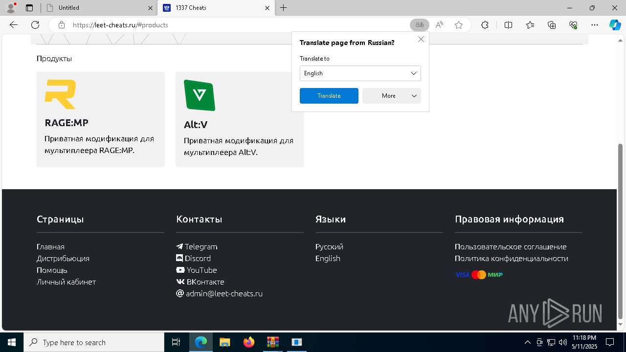
Task: Click the green Alt:V logo icon
Action: click(200, 95)
